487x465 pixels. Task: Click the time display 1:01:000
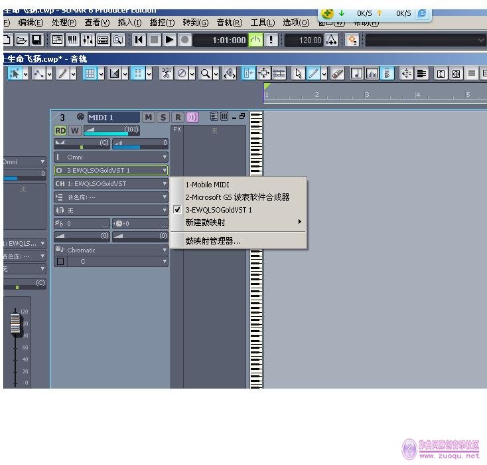[x=221, y=41]
